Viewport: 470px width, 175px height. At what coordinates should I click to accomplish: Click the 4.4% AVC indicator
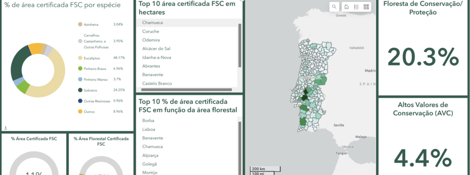click(423, 158)
